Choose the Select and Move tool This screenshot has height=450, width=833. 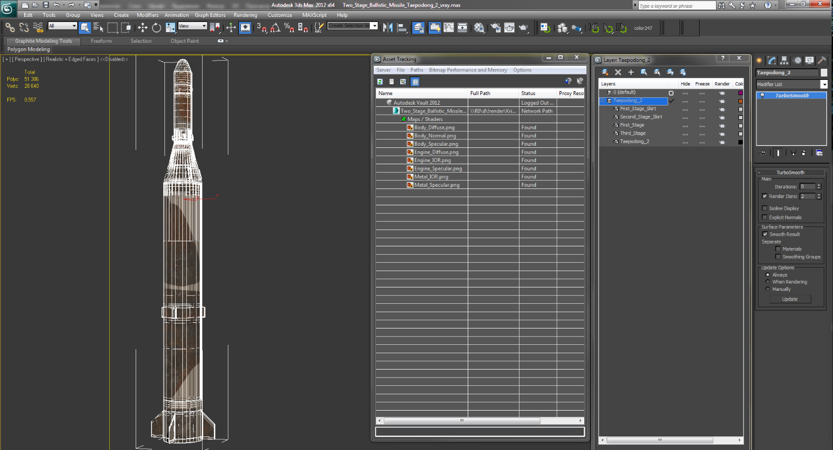pos(142,28)
